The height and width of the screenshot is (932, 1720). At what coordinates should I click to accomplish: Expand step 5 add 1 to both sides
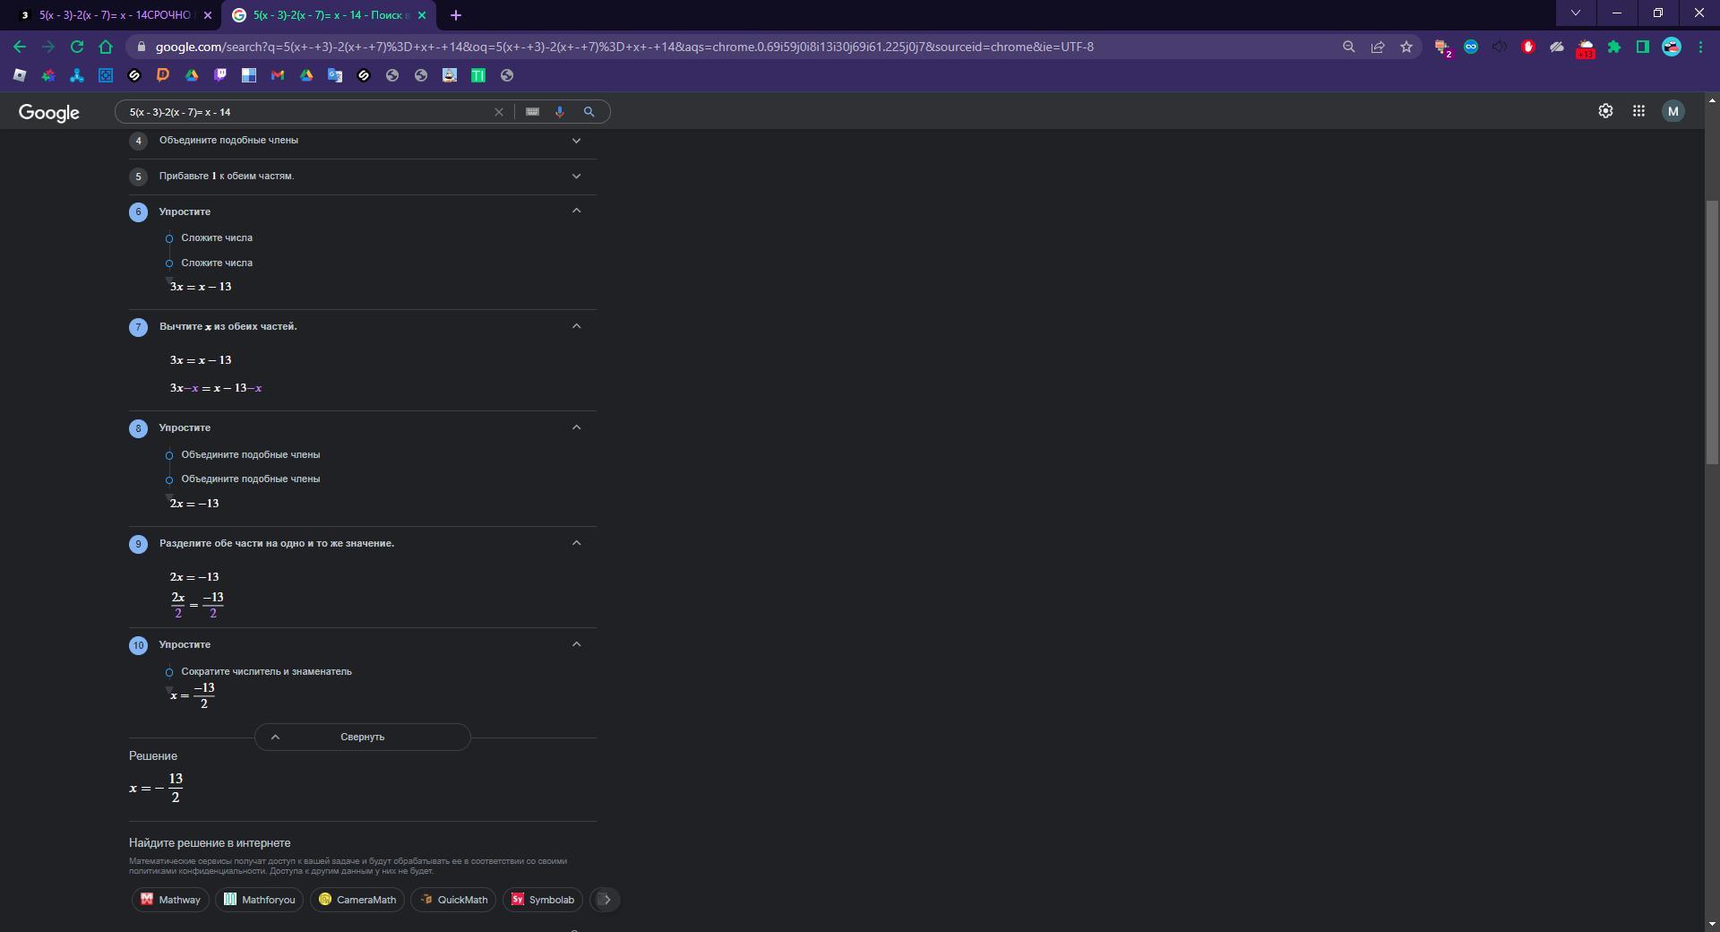click(363, 177)
